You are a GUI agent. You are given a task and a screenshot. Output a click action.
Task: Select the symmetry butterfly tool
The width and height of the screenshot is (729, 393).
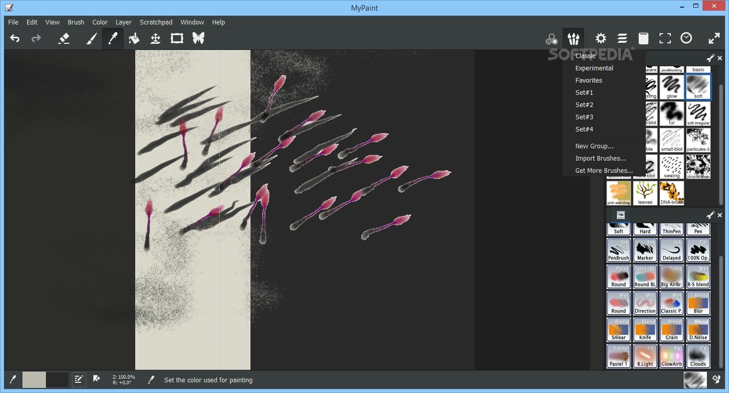pyautogui.click(x=198, y=38)
